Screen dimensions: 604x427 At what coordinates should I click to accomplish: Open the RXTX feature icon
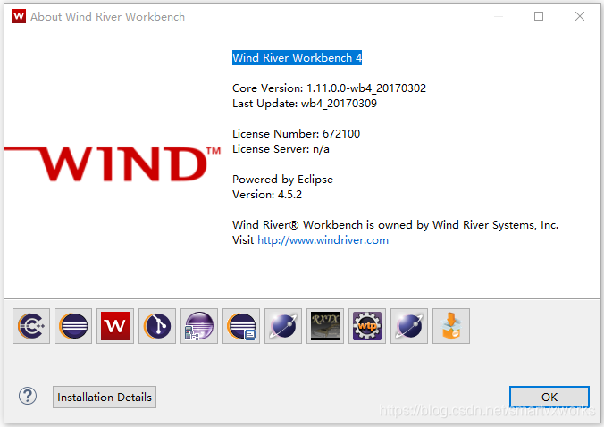tap(325, 326)
